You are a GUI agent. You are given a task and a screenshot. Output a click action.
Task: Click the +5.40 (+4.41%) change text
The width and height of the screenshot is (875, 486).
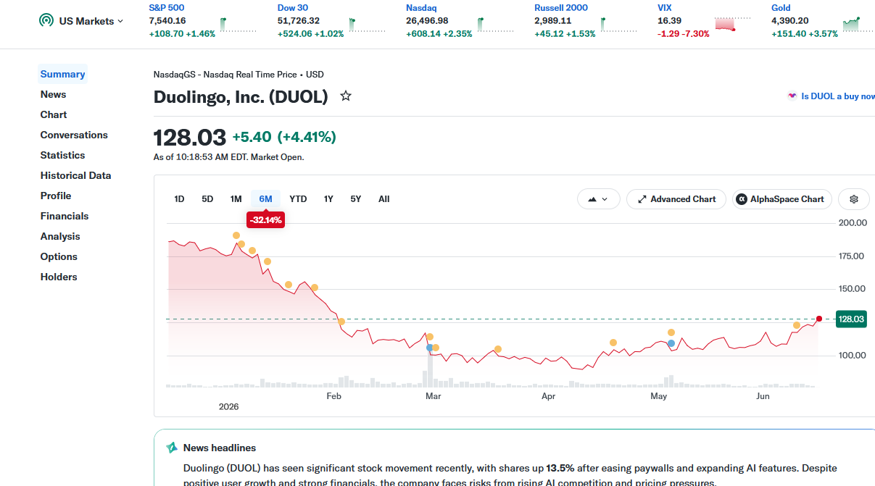(x=284, y=137)
